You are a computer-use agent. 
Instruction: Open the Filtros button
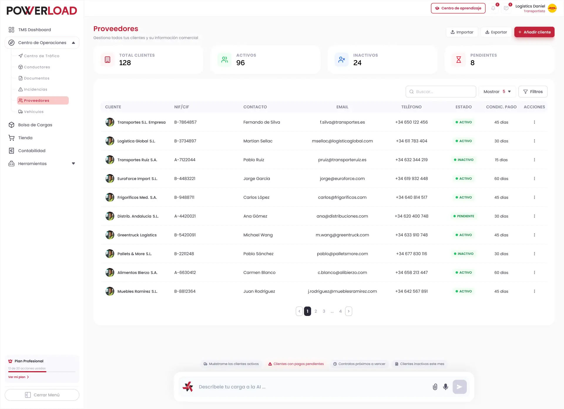[x=533, y=92]
